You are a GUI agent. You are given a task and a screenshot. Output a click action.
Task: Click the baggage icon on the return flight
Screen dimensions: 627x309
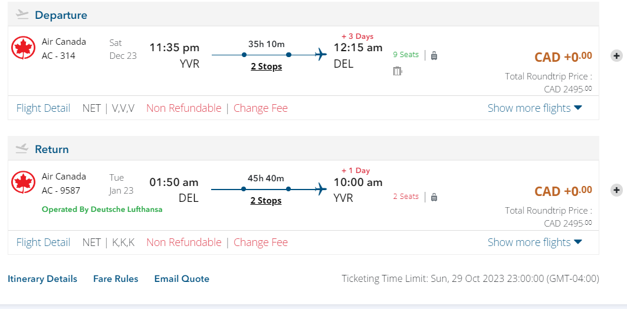click(434, 197)
